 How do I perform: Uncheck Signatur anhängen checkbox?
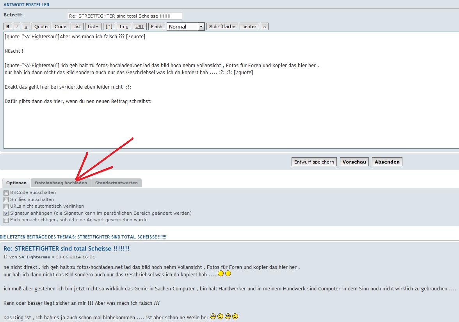tap(6, 213)
